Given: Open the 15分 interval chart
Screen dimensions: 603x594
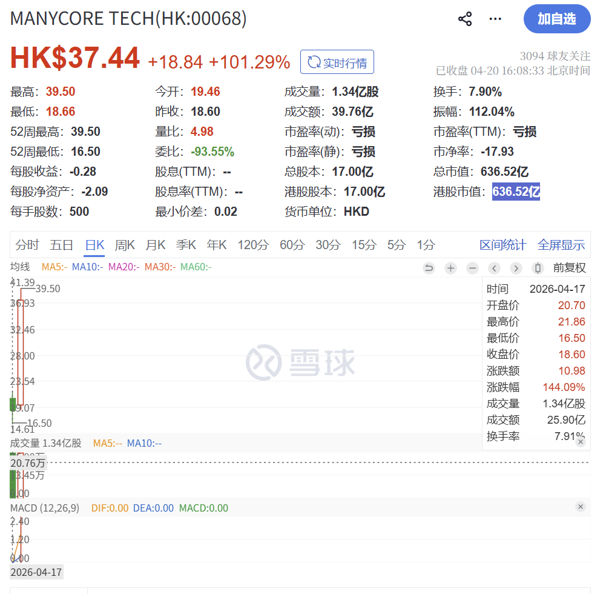Looking at the screenshot, I should click(364, 245).
